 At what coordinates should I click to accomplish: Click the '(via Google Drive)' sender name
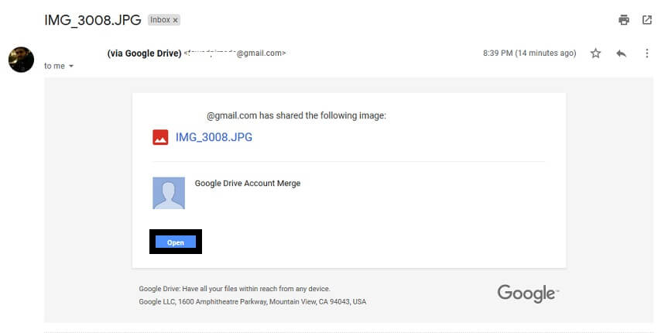144,53
